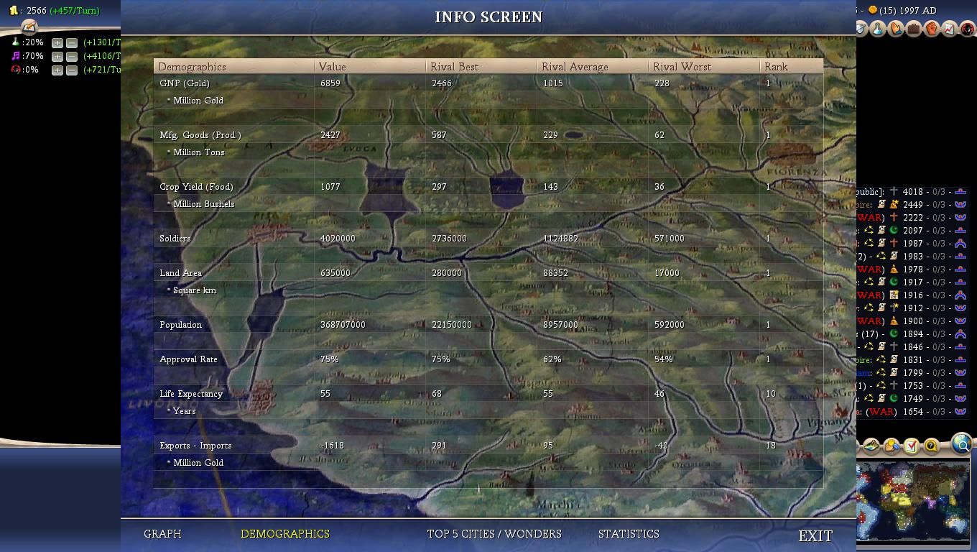
Task: Decrease research rate with minus button
Action: (72, 43)
